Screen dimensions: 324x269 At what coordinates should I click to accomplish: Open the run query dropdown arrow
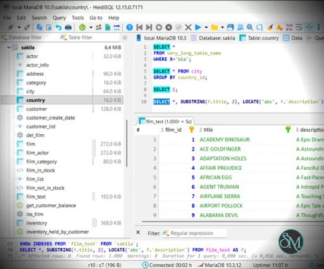click(x=206, y=27)
